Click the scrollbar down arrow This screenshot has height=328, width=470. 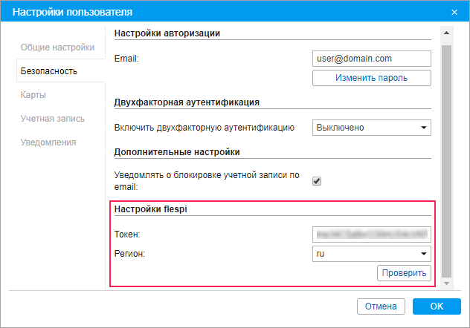(x=446, y=283)
